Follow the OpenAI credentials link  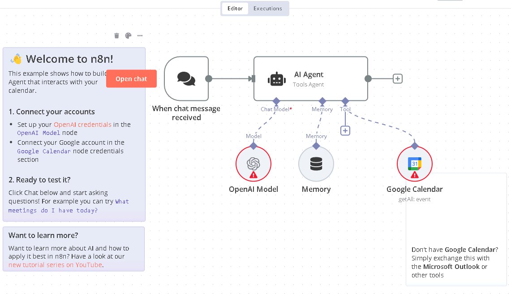point(82,124)
